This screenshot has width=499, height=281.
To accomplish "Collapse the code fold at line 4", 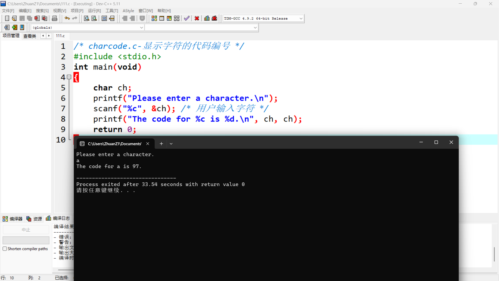I will click(69, 77).
